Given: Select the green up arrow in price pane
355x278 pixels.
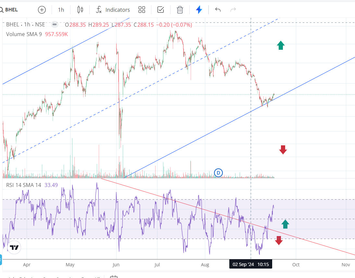Looking at the screenshot, I should 281,45.
